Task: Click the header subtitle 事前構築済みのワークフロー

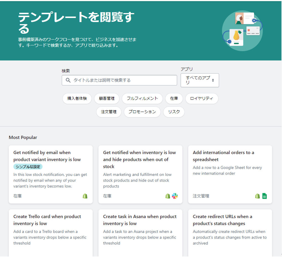Action: click(77, 42)
